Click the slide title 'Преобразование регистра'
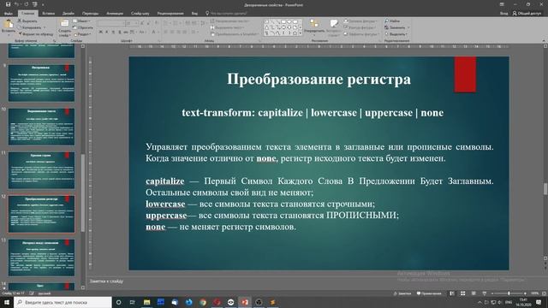The height and width of the screenshot is (308, 548). point(319,79)
